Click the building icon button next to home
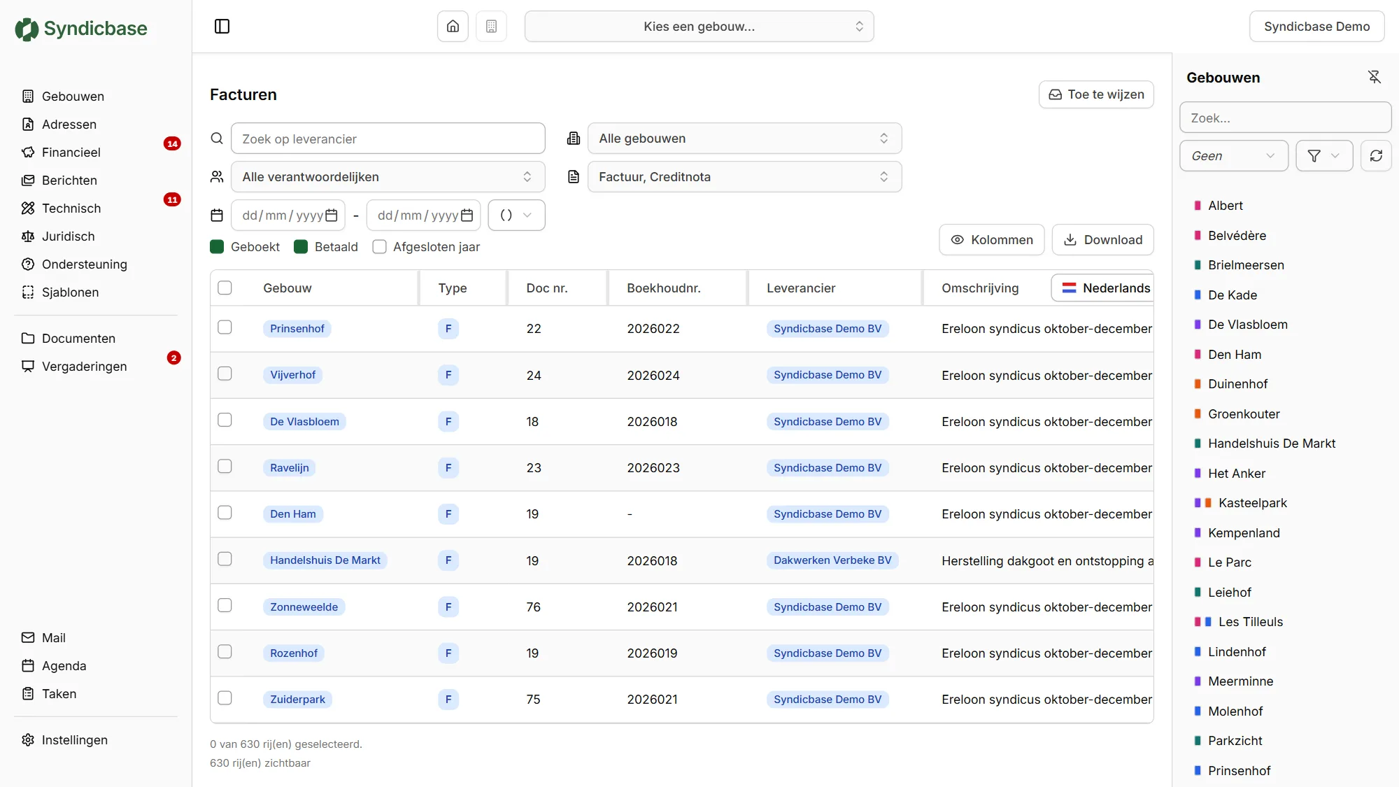This screenshot has width=1399, height=787. pyautogui.click(x=491, y=27)
